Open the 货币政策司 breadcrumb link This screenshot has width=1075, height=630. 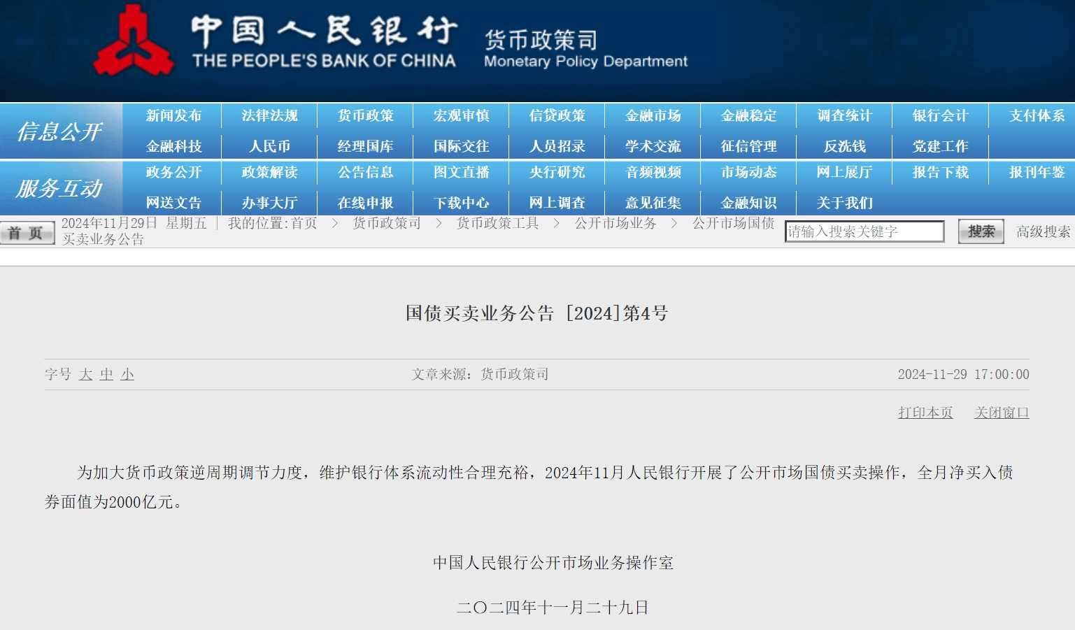pyautogui.click(x=386, y=223)
